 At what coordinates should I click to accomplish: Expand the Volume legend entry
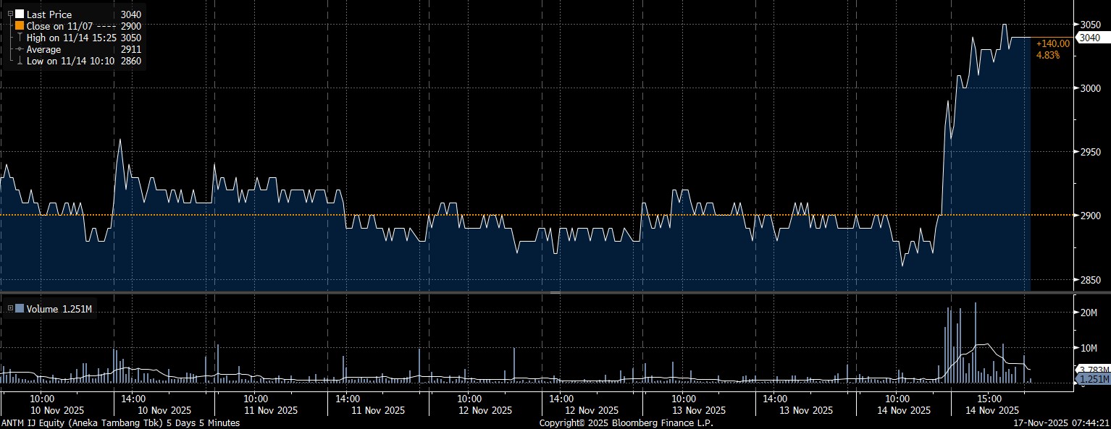tap(9, 309)
